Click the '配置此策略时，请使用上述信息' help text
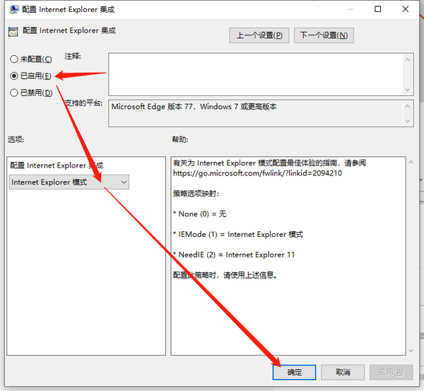This screenshot has width=424, height=391. click(x=225, y=275)
